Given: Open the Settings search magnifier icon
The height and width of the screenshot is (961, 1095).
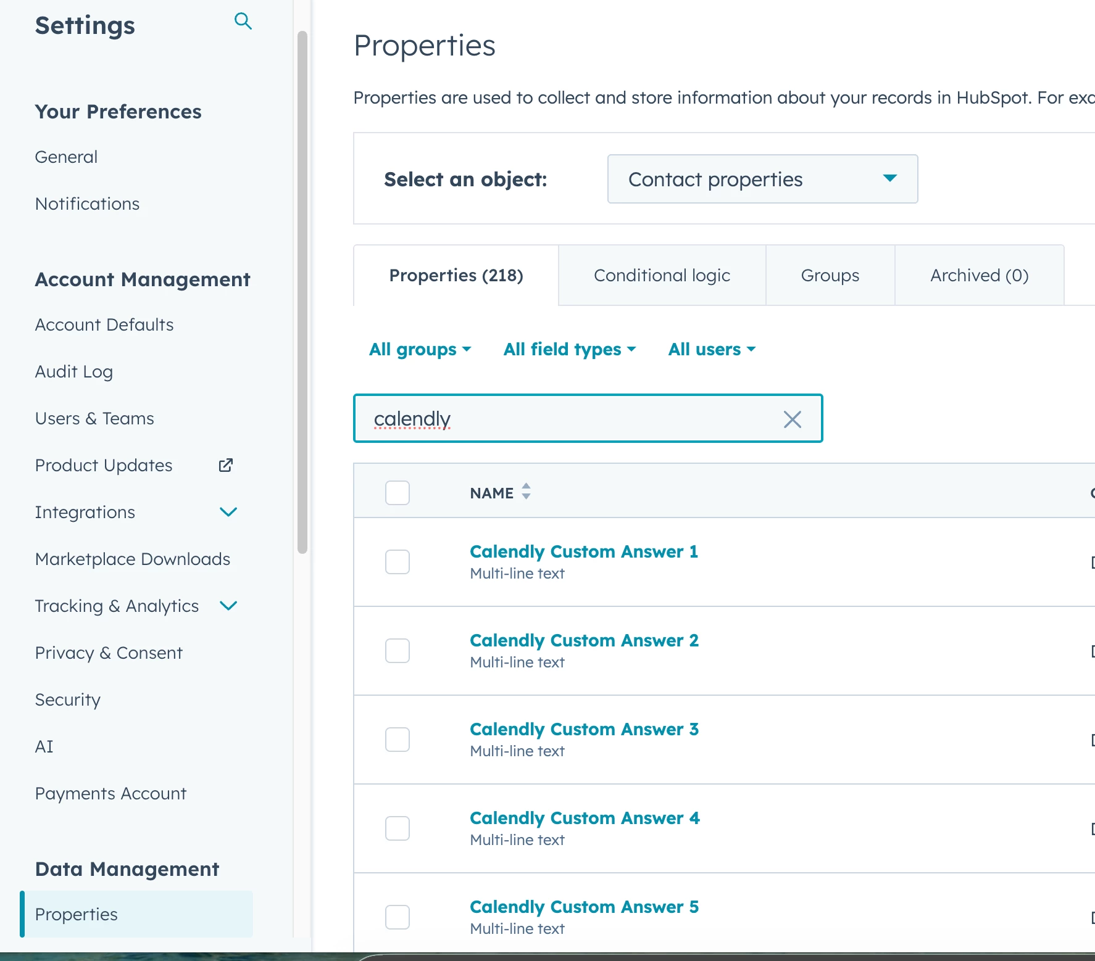Looking at the screenshot, I should 243,22.
